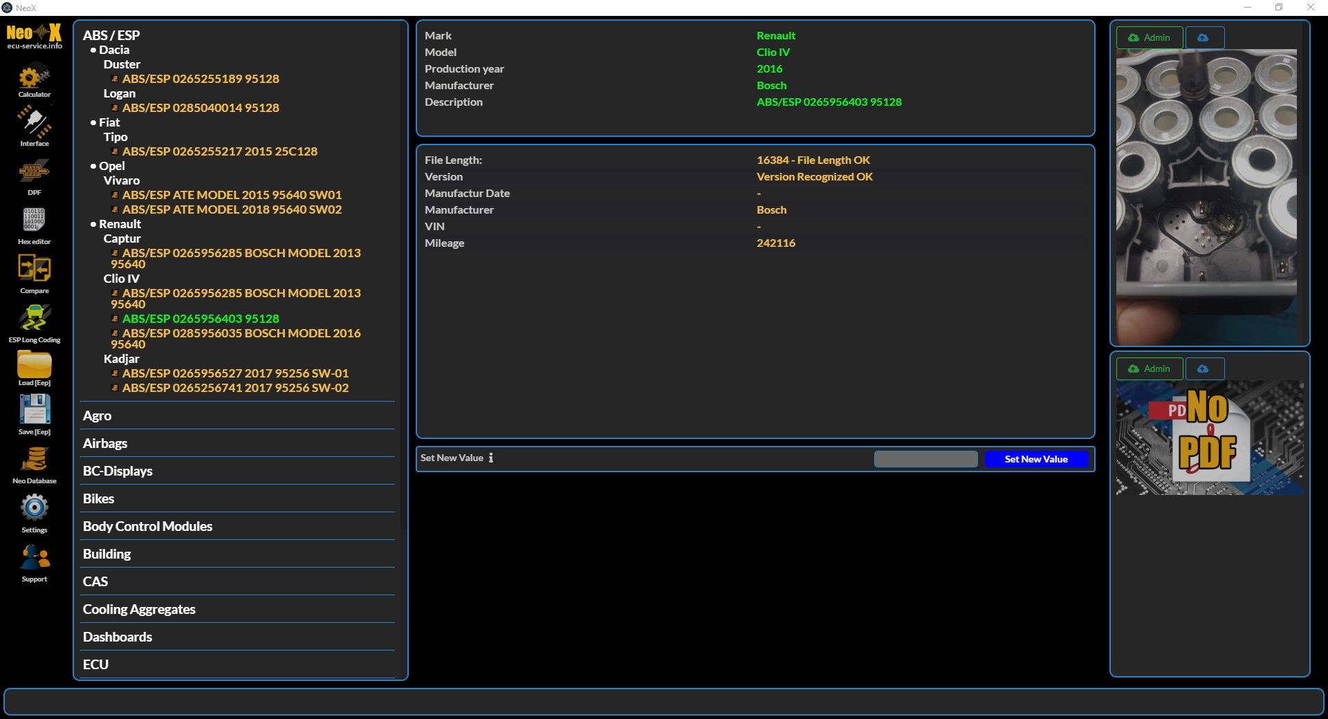
Task: Save the EEPROM file
Action: click(34, 415)
